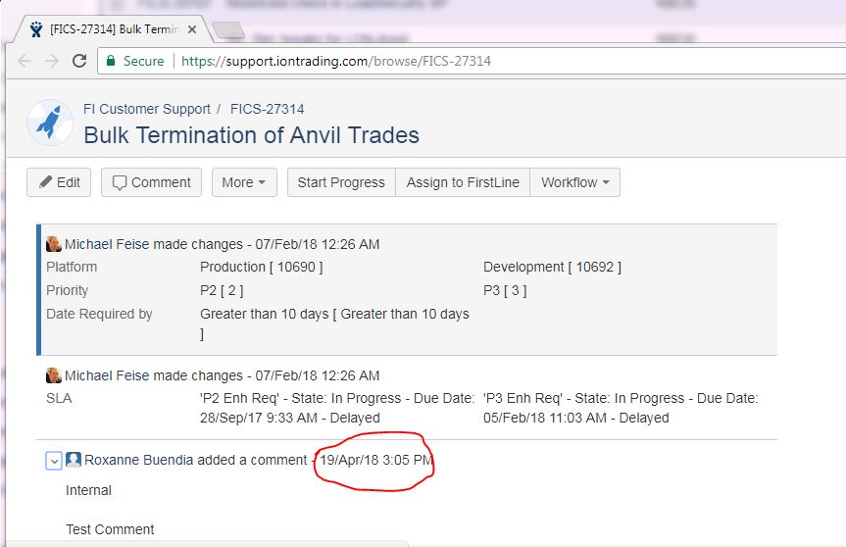Screen dimensions: 846x547
Task: Click Roxanne Buendia user avatar icon
Action: point(74,460)
